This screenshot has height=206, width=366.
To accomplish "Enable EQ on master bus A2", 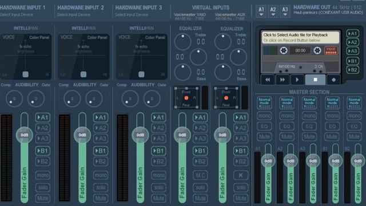I will (287, 126).
